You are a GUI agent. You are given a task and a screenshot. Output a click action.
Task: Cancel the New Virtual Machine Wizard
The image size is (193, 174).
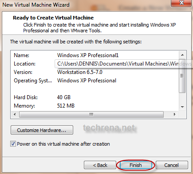click(172, 165)
